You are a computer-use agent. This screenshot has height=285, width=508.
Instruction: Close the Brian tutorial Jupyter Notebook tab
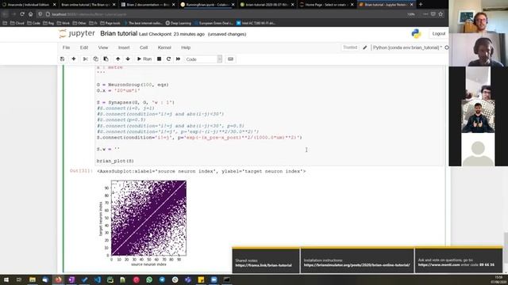point(412,5)
